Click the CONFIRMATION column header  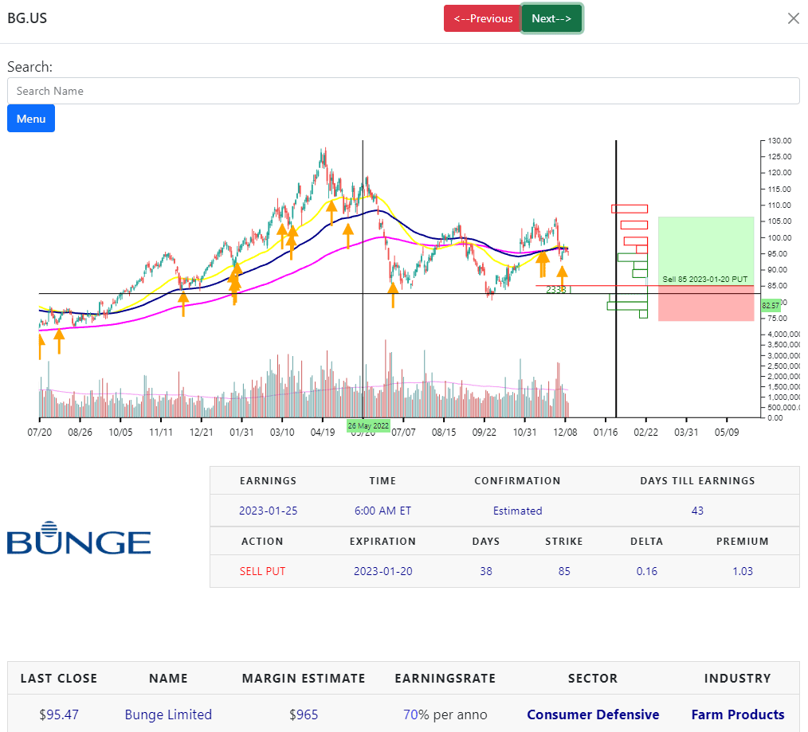coord(517,480)
